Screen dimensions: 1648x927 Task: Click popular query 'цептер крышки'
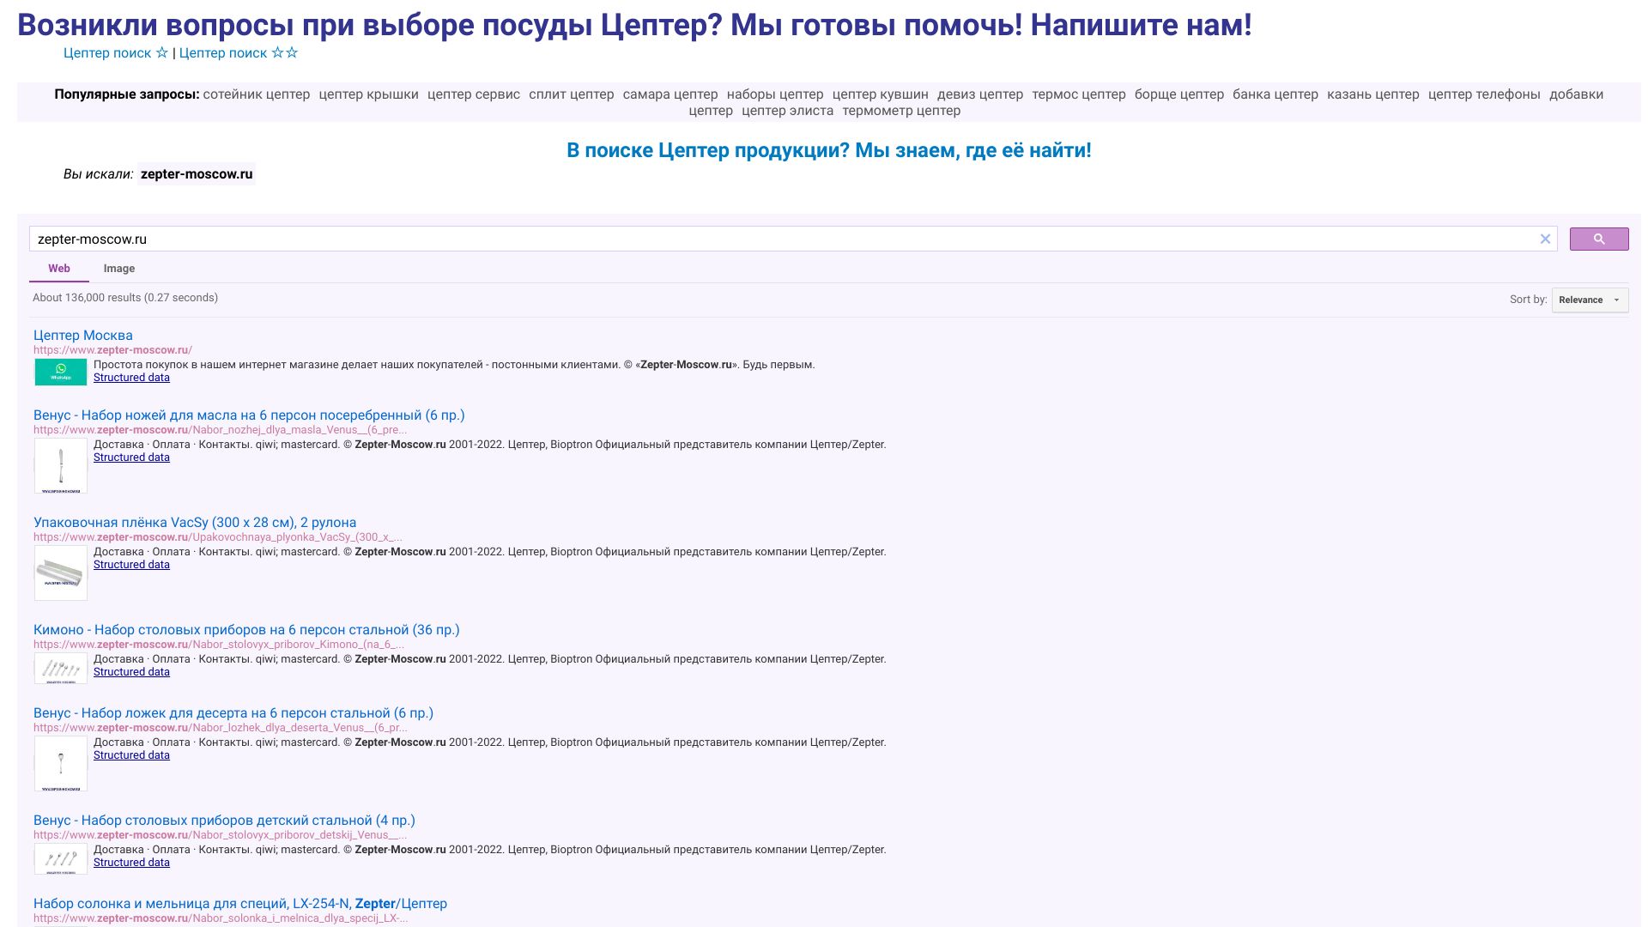(x=369, y=94)
